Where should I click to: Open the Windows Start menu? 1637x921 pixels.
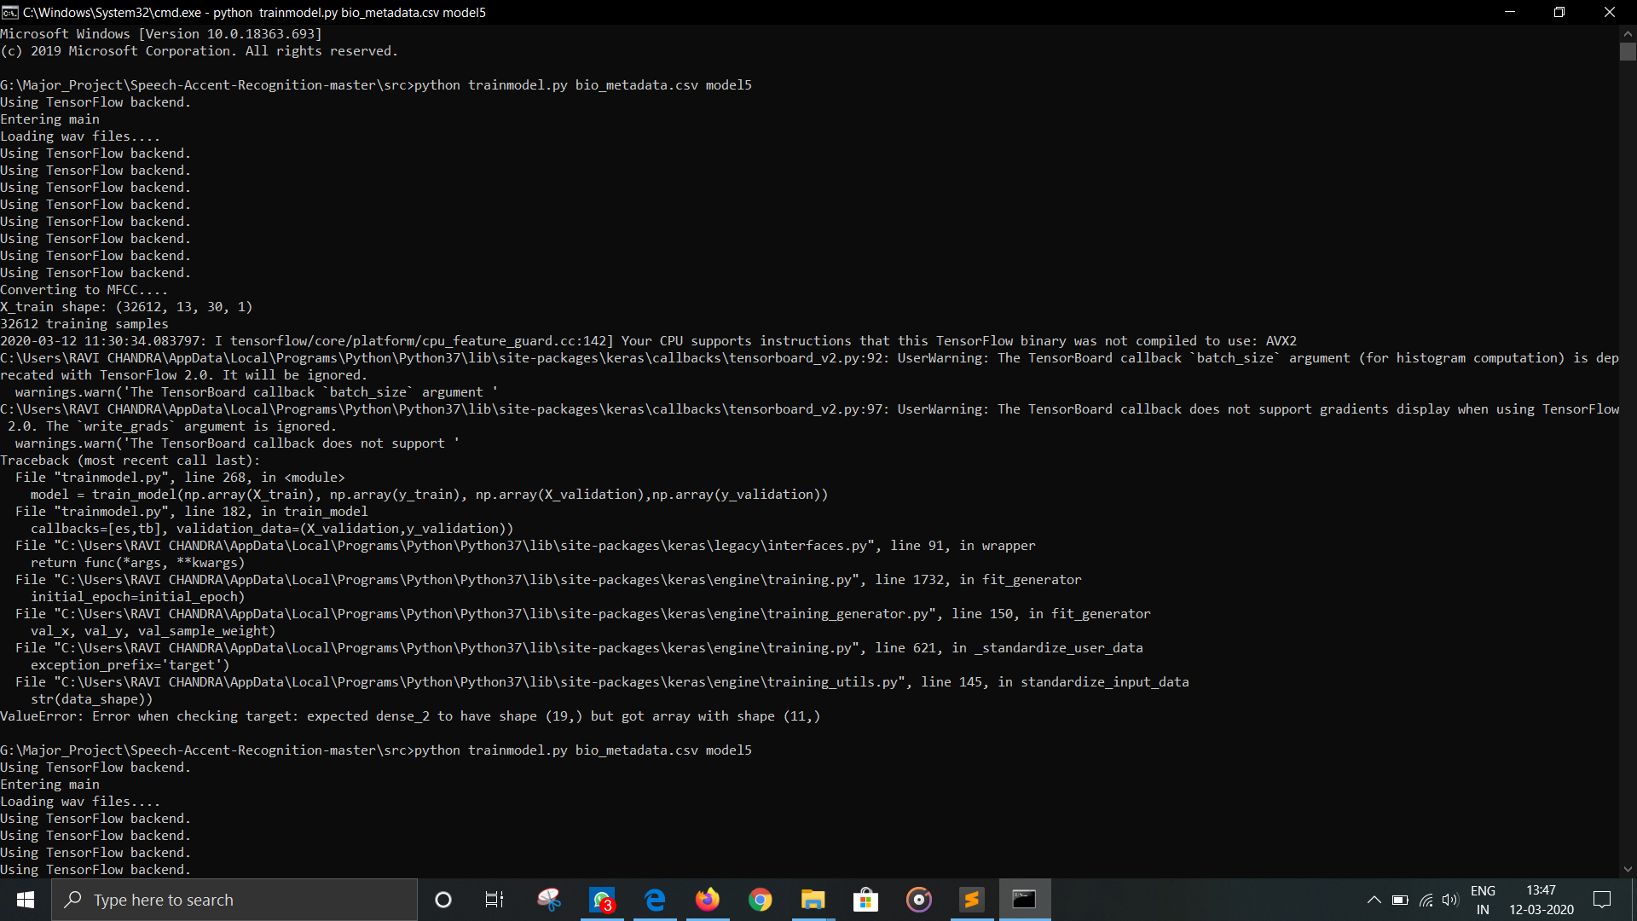coord(26,900)
